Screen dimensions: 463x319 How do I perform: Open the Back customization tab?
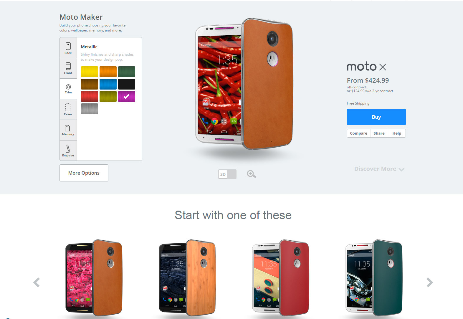click(68, 48)
